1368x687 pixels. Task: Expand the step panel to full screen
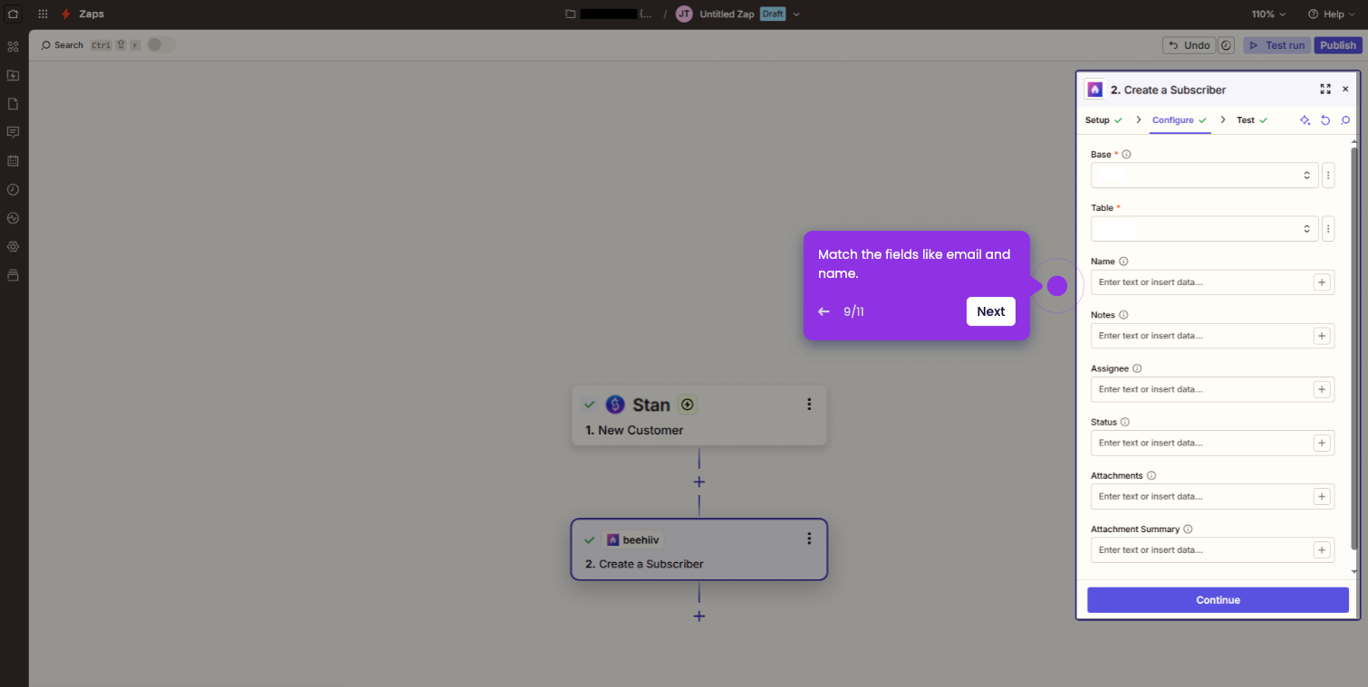pos(1325,89)
